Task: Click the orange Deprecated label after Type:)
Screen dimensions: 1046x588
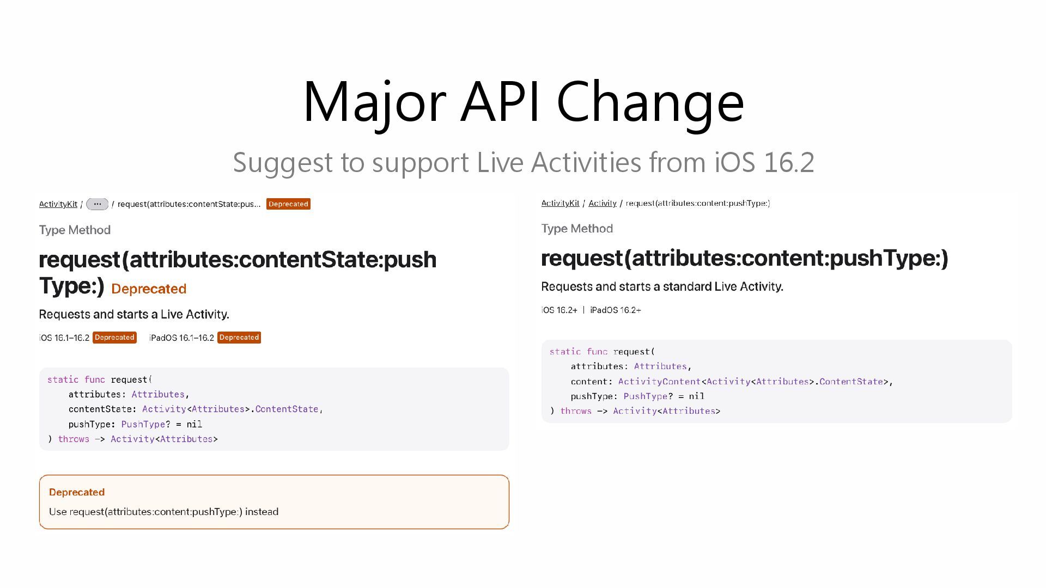Action: pyautogui.click(x=149, y=289)
